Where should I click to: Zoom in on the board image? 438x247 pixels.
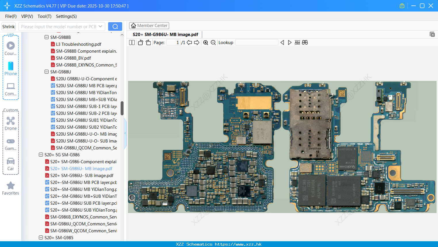[206, 42]
